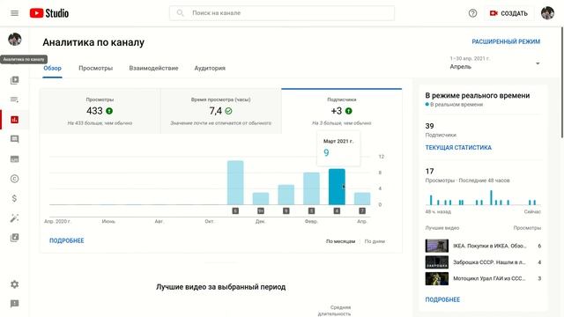Click video marker badge under November bar

point(235,211)
